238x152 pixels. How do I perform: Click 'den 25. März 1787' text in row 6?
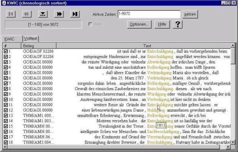pos(127,78)
